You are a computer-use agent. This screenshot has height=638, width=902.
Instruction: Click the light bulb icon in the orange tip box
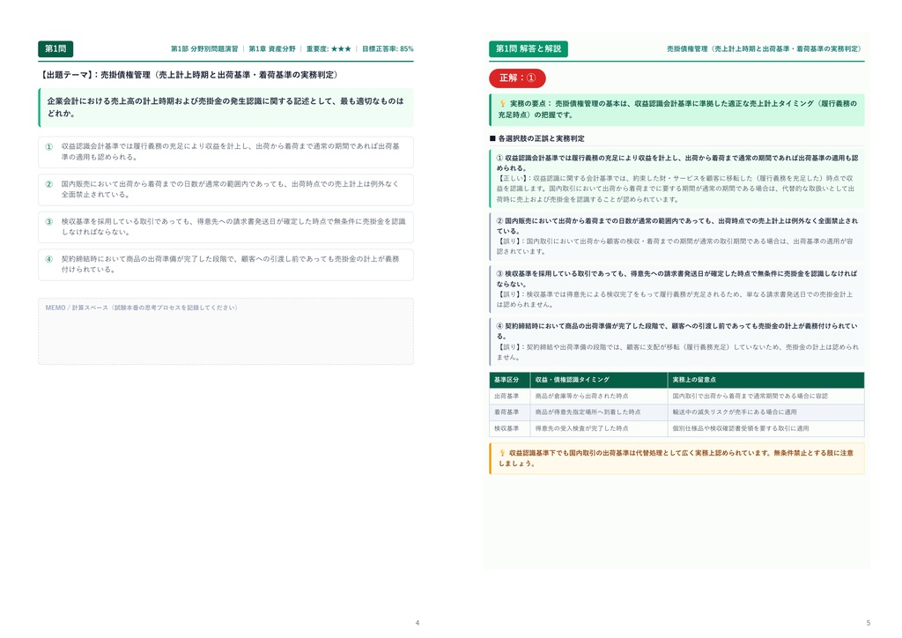point(502,453)
